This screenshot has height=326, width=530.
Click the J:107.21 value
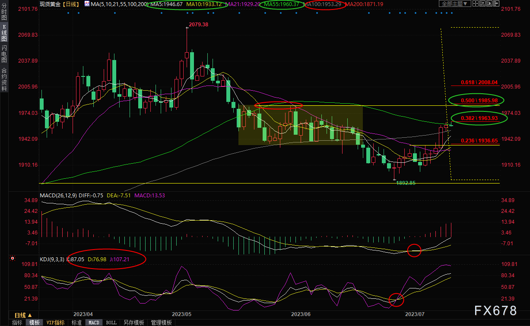coord(120,259)
